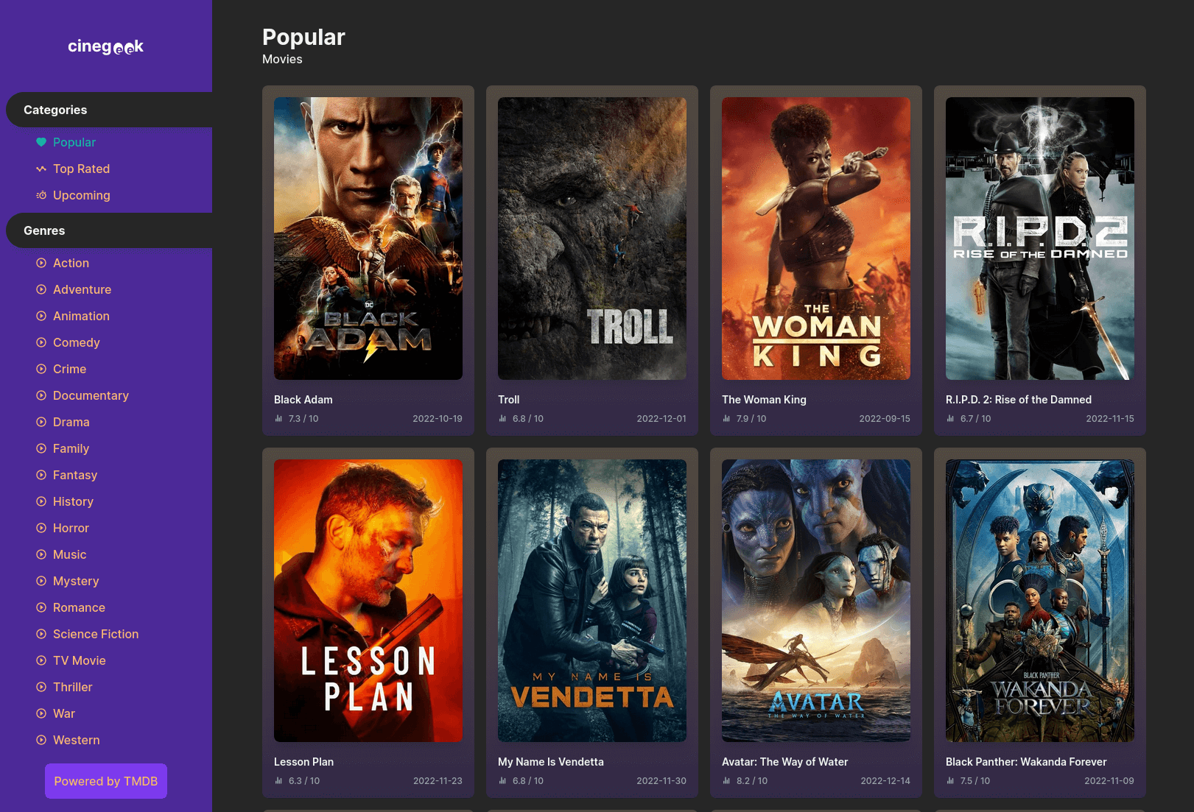Image resolution: width=1194 pixels, height=812 pixels.
Task: Click the play icon beside Crime
Action: [x=41, y=369]
